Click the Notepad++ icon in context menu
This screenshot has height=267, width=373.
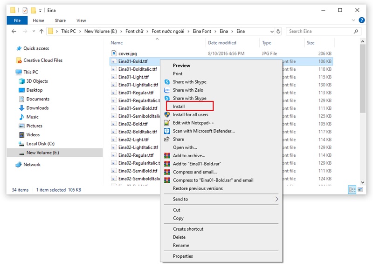click(167, 123)
